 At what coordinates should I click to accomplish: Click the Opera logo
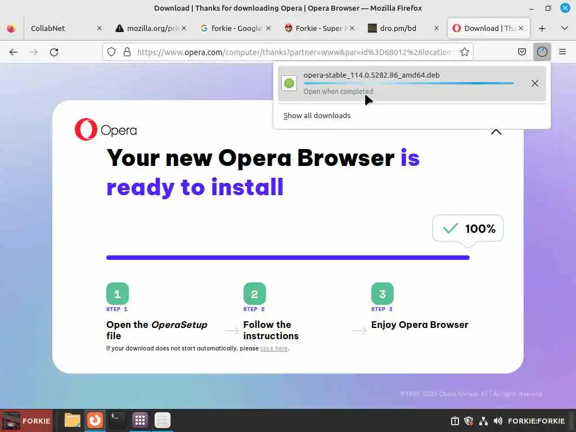pyautogui.click(x=105, y=129)
